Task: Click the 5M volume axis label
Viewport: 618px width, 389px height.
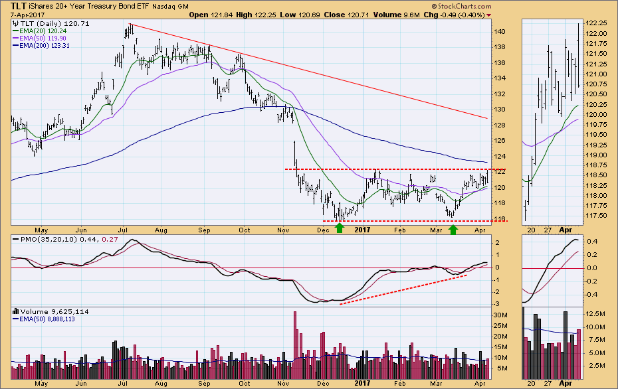Action: pyautogui.click(x=502, y=368)
